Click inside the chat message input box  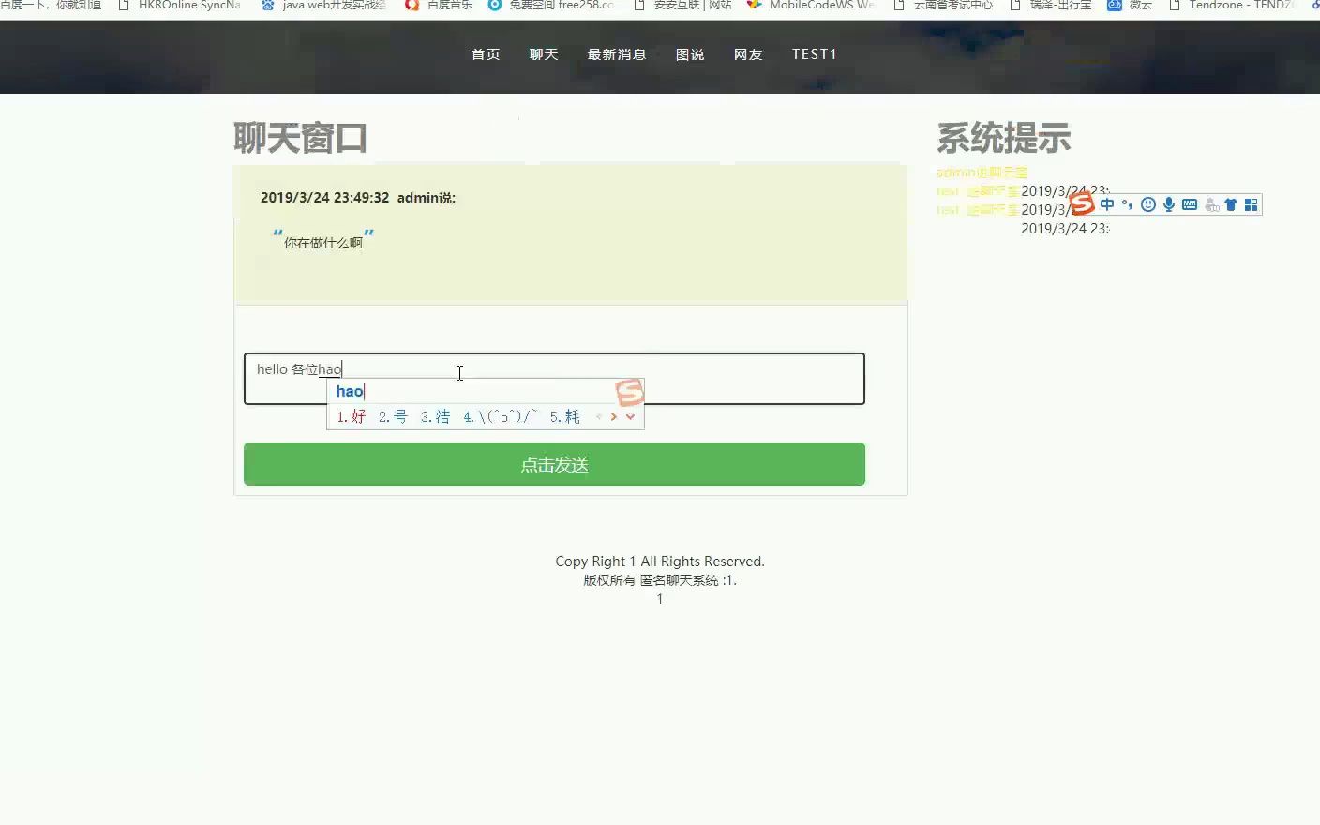(554, 379)
